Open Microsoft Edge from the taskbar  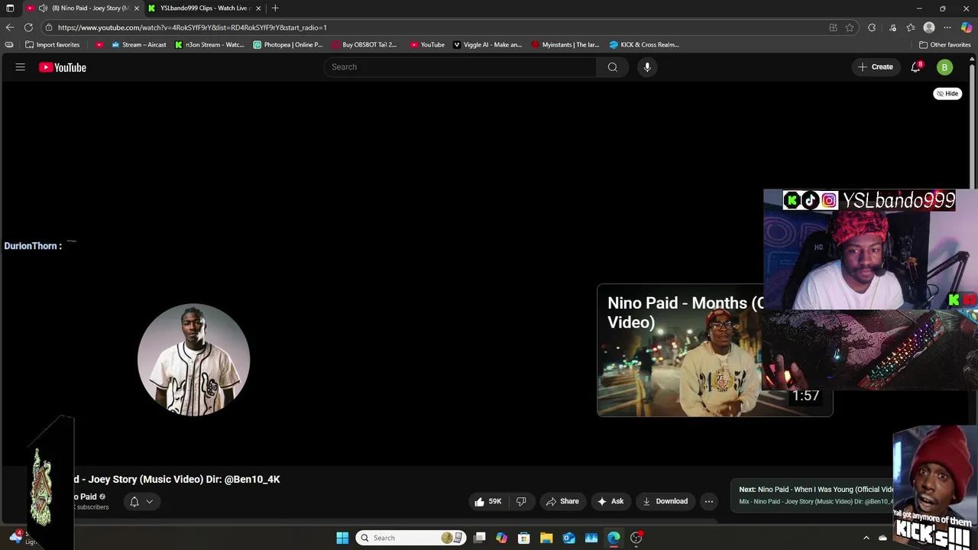pos(614,538)
